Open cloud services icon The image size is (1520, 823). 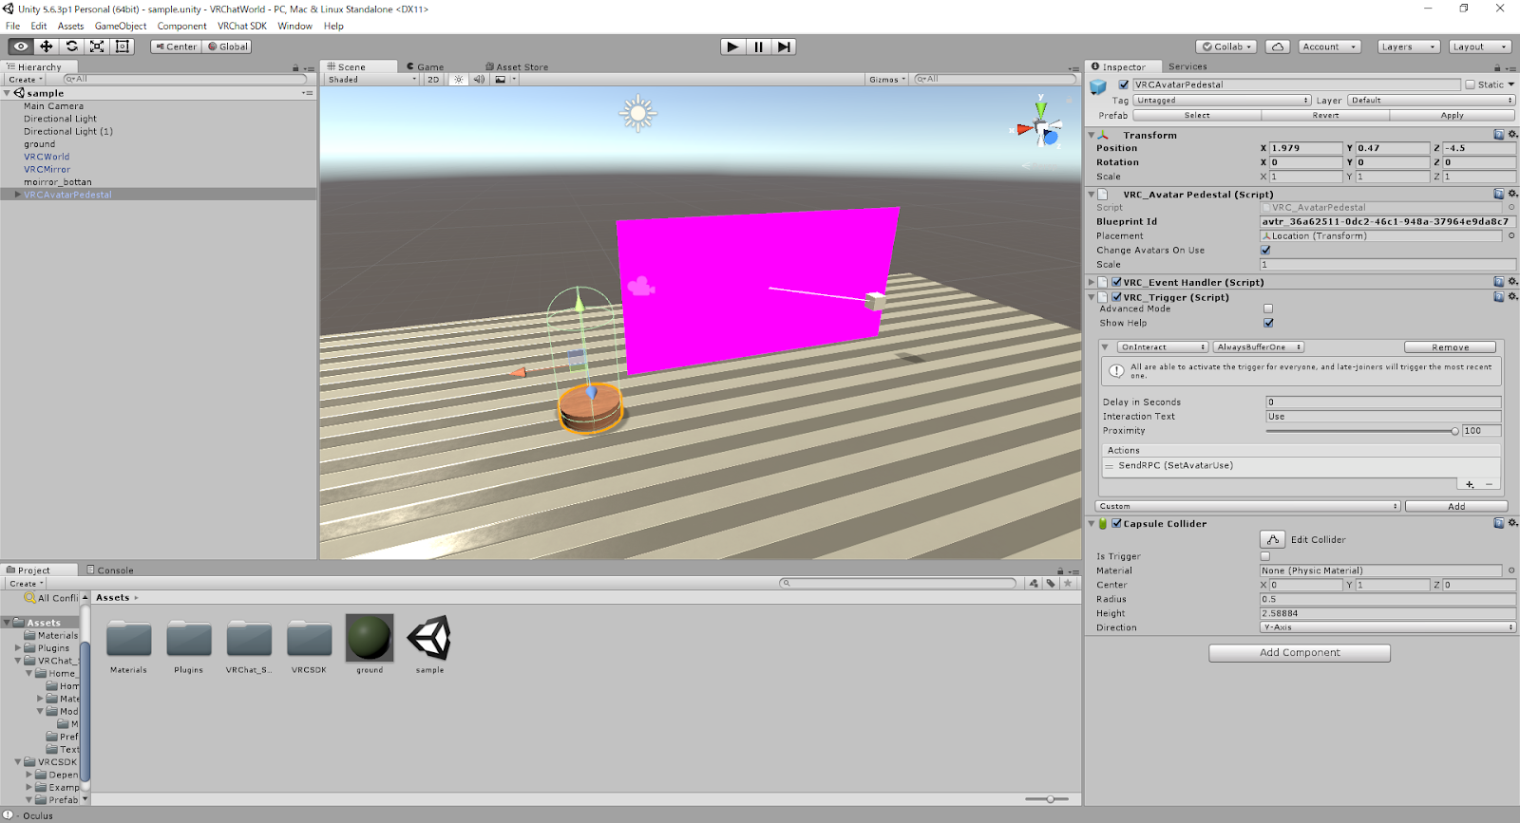(x=1278, y=47)
